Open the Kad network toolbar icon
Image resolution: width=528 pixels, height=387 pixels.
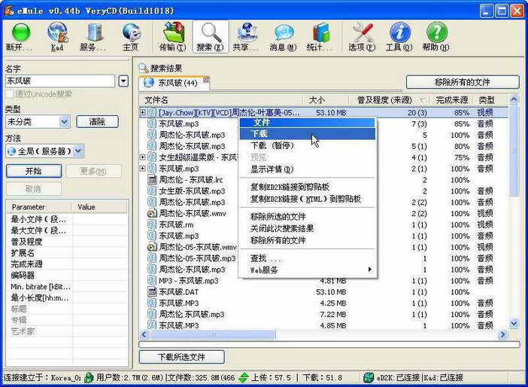57,35
